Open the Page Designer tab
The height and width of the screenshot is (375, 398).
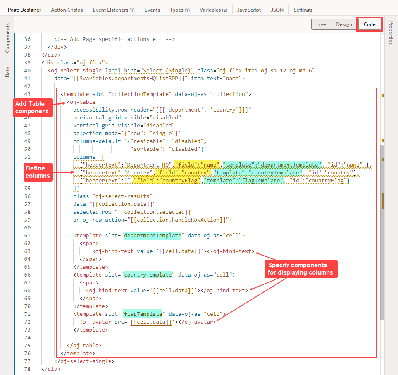pos(24,10)
